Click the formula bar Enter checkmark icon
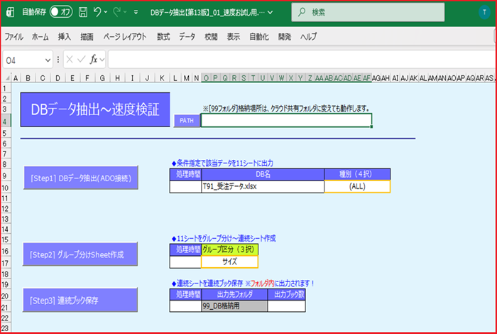 pos(82,59)
